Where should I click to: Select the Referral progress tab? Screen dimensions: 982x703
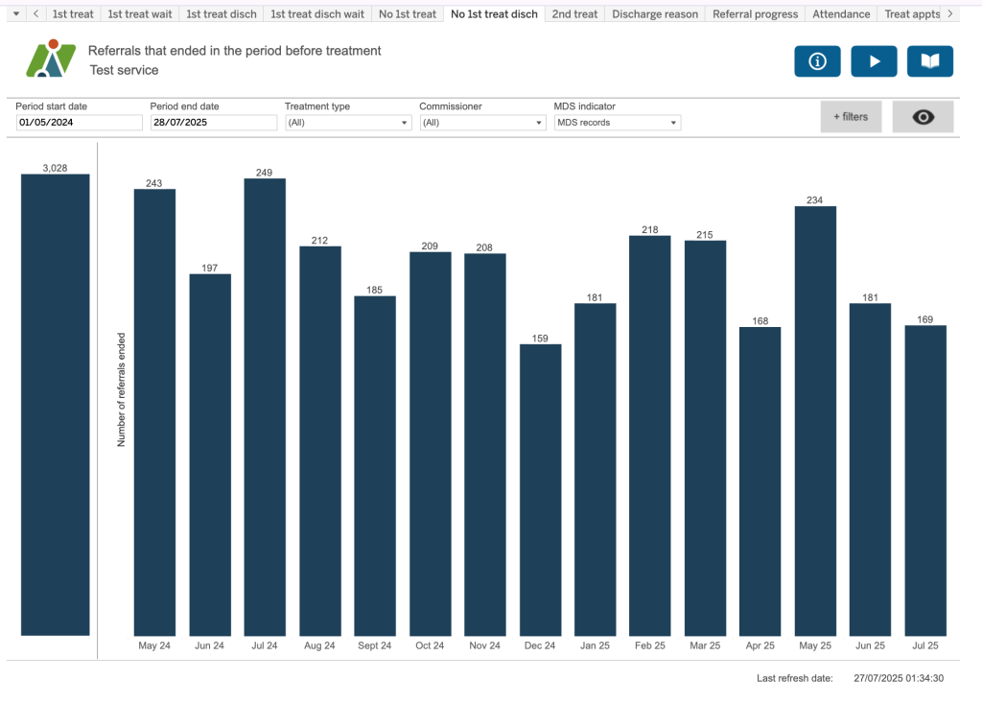tap(755, 14)
